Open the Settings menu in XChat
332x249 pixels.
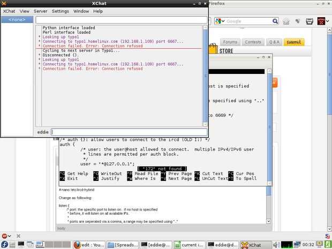click(x=60, y=11)
